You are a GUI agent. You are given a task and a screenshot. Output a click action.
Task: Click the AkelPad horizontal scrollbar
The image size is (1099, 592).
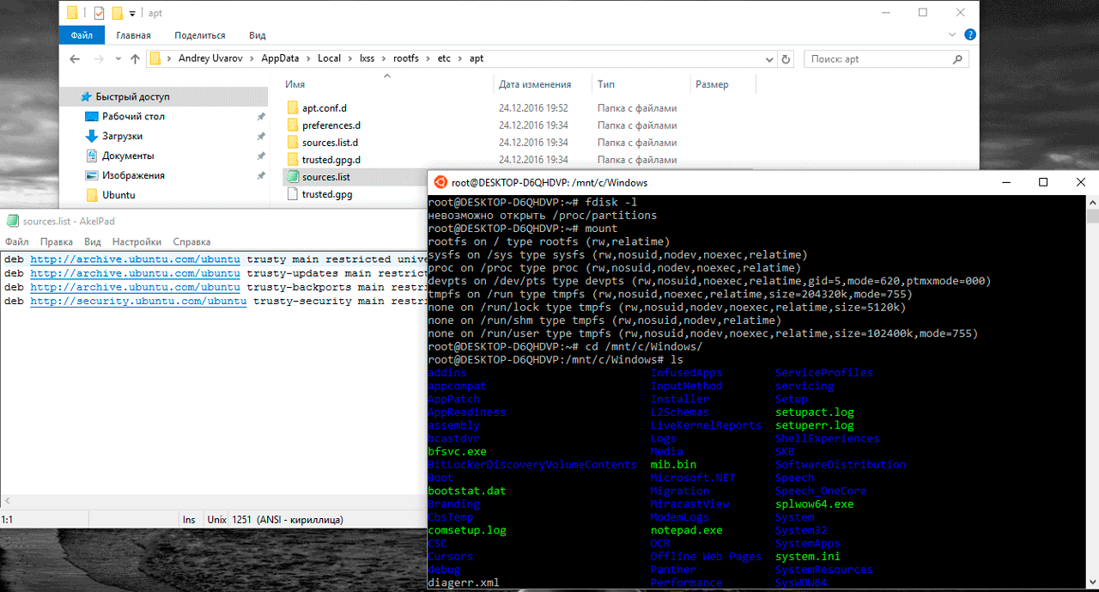click(215, 501)
